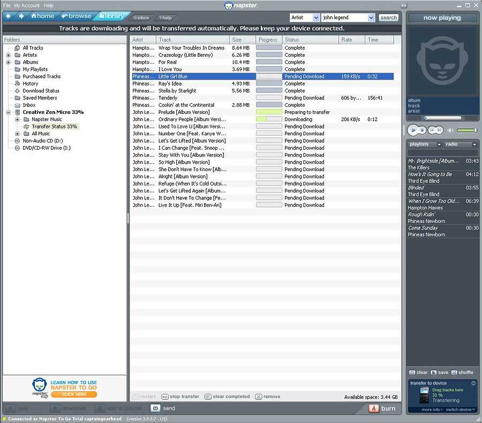The width and height of the screenshot is (482, 423).
Task: Save the now playing list
Action: [439, 372]
